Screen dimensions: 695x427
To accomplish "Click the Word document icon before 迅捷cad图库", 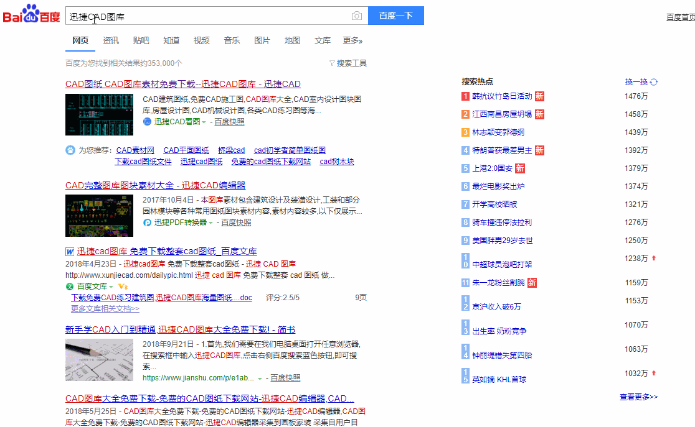I will click(70, 252).
